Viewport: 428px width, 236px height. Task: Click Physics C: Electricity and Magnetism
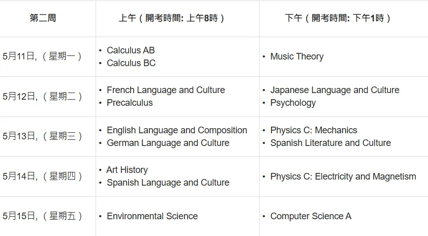(x=343, y=176)
